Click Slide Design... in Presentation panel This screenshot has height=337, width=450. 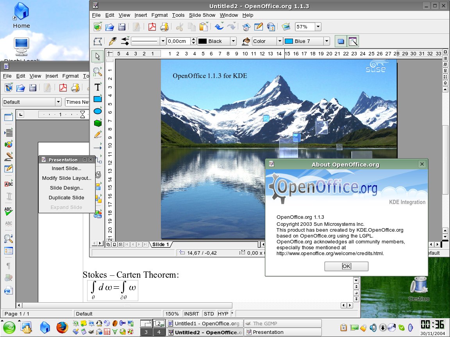point(66,188)
